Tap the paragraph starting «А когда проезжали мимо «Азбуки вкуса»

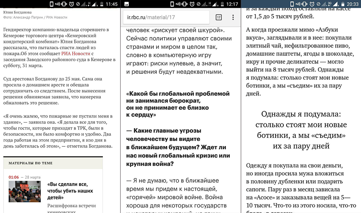pos(300,62)
